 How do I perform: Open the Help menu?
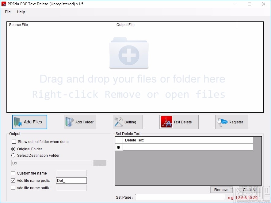point(21,12)
